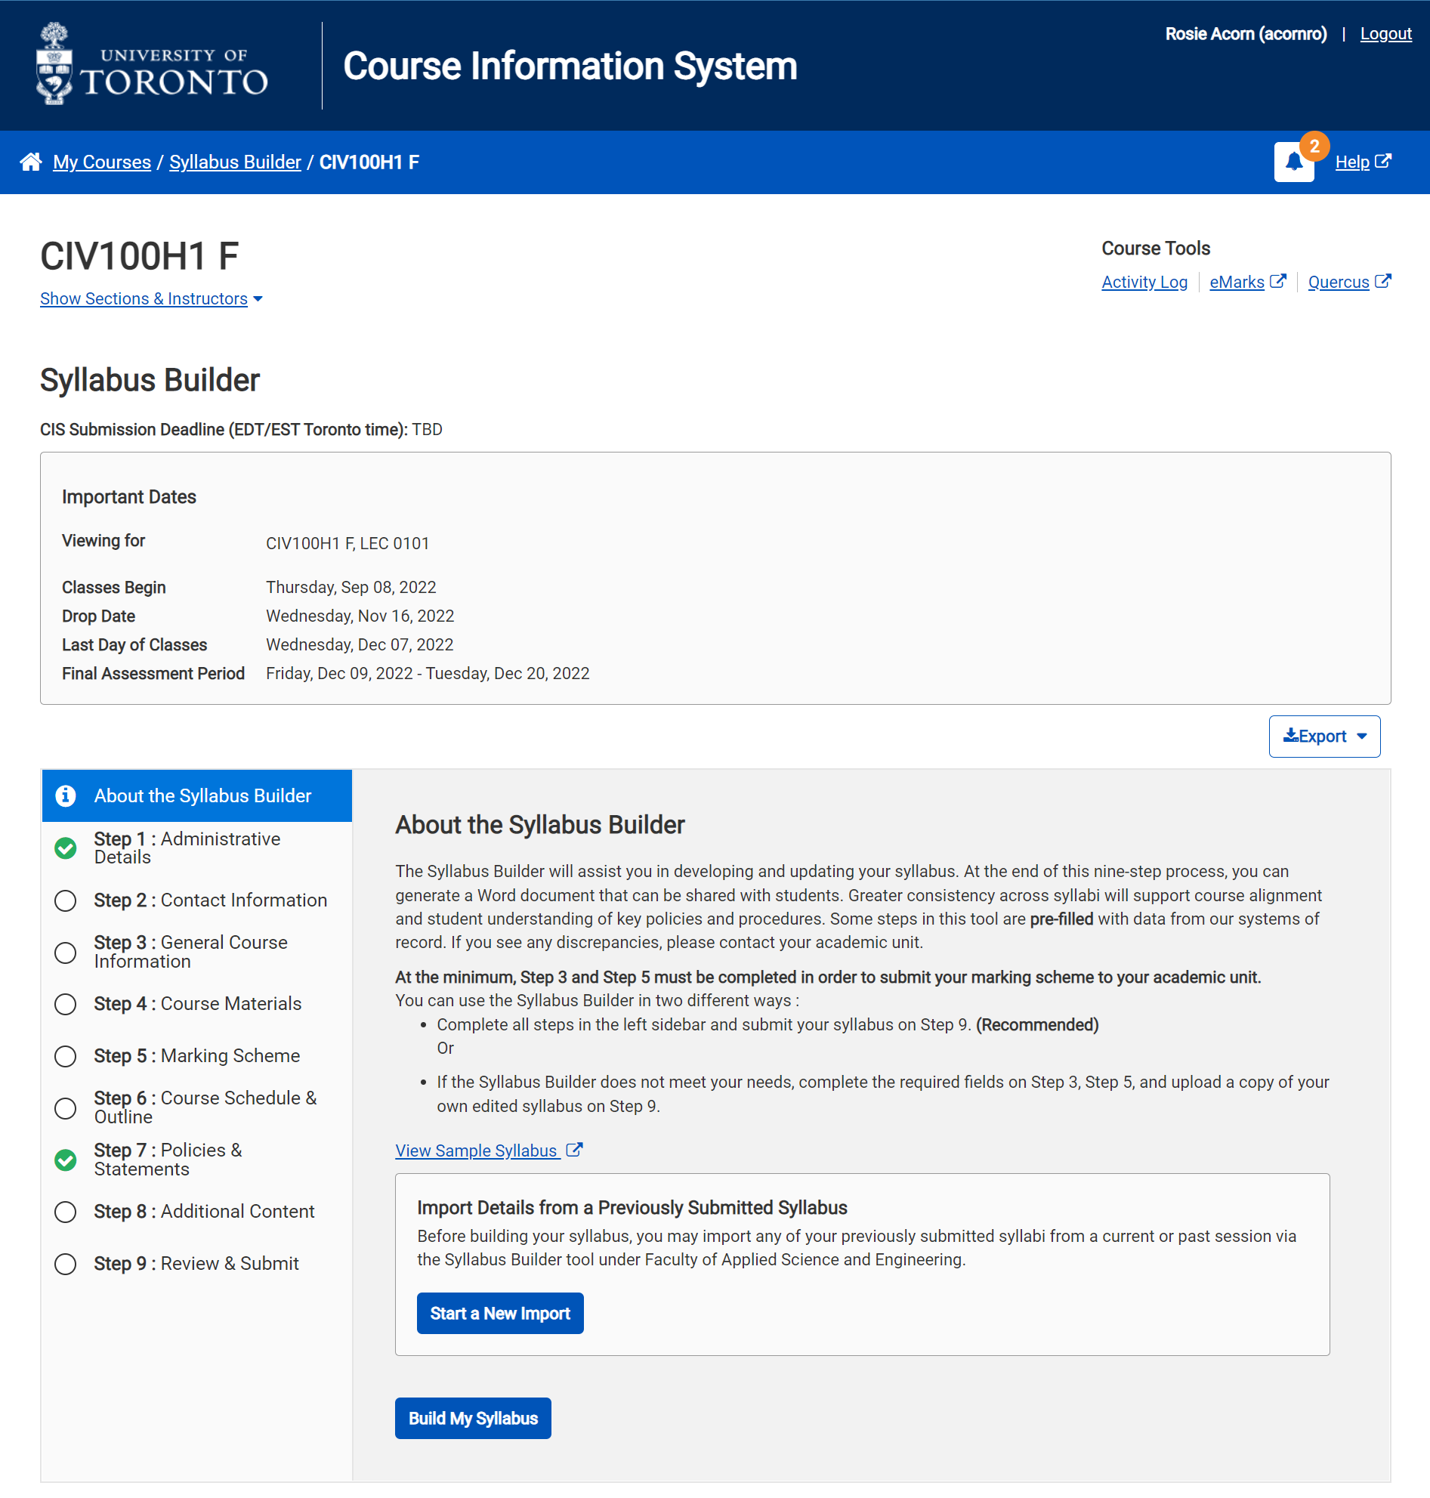Open the Activity Log link

click(1144, 282)
